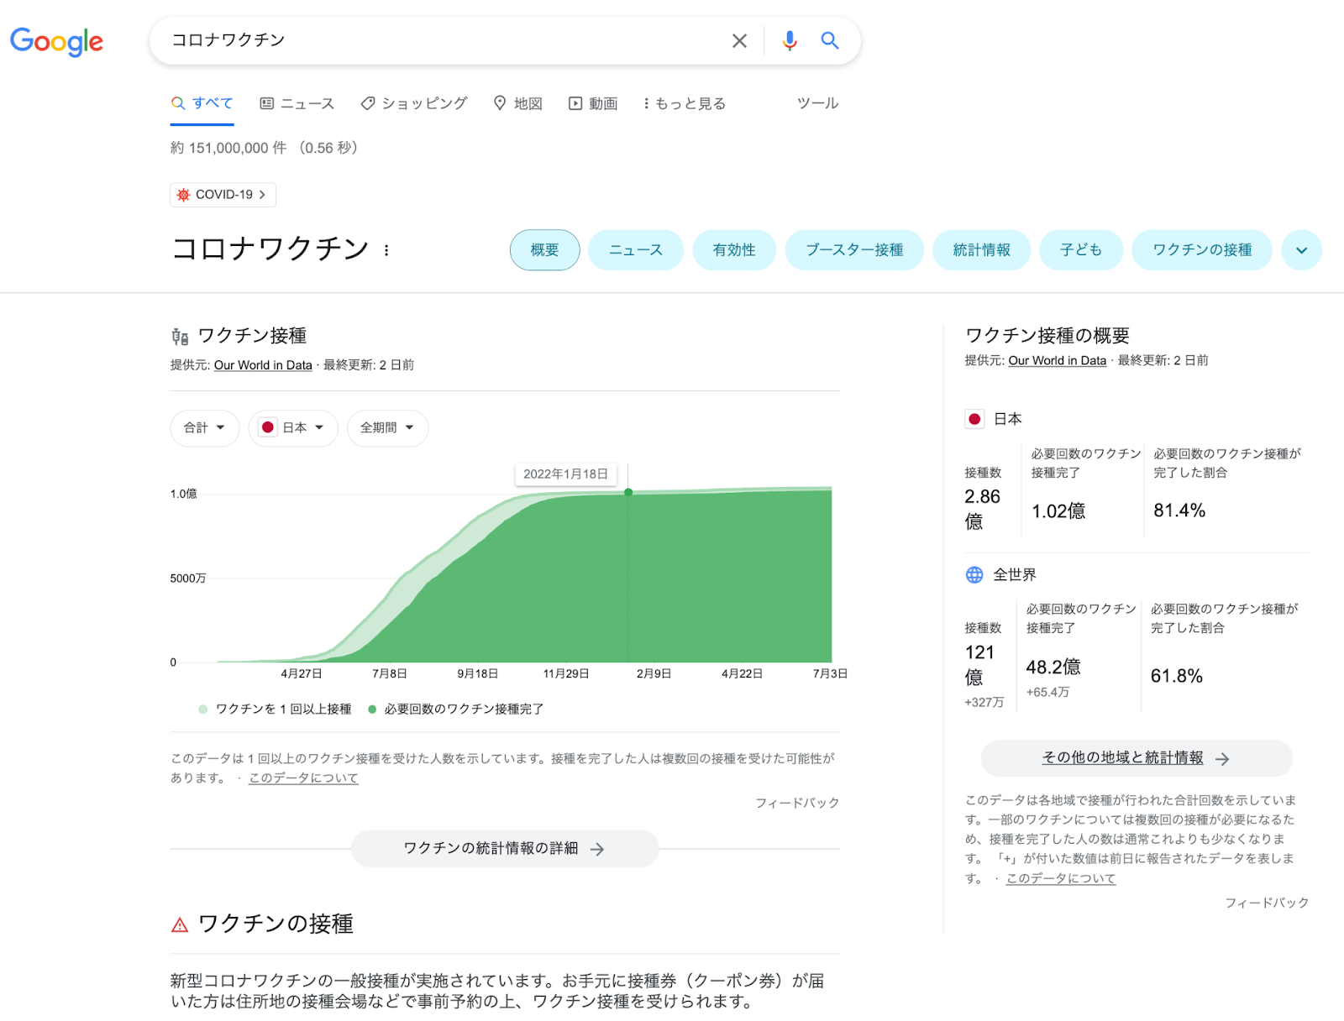Start voice search with microphone icon
The width and height of the screenshot is (1344, 1021).
[789, 40]
